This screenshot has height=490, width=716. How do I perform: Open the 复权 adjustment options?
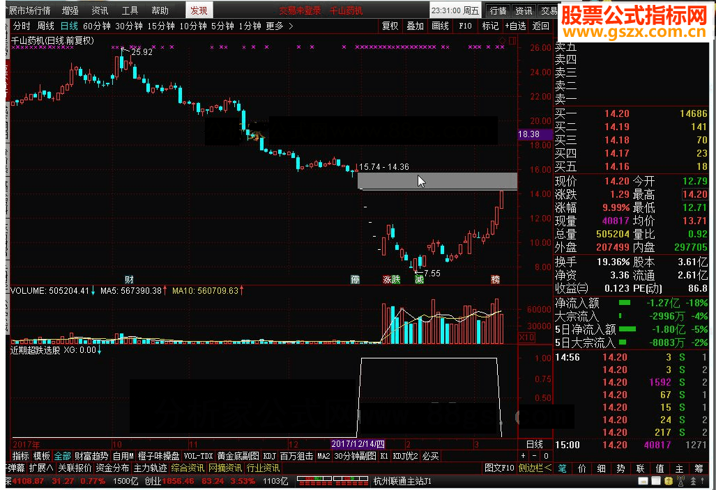390,26
